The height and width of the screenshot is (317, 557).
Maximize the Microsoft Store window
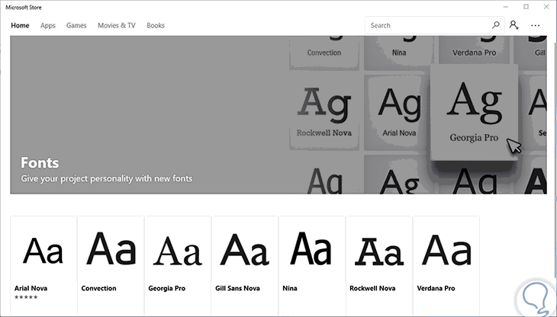(x=526, y=7)
